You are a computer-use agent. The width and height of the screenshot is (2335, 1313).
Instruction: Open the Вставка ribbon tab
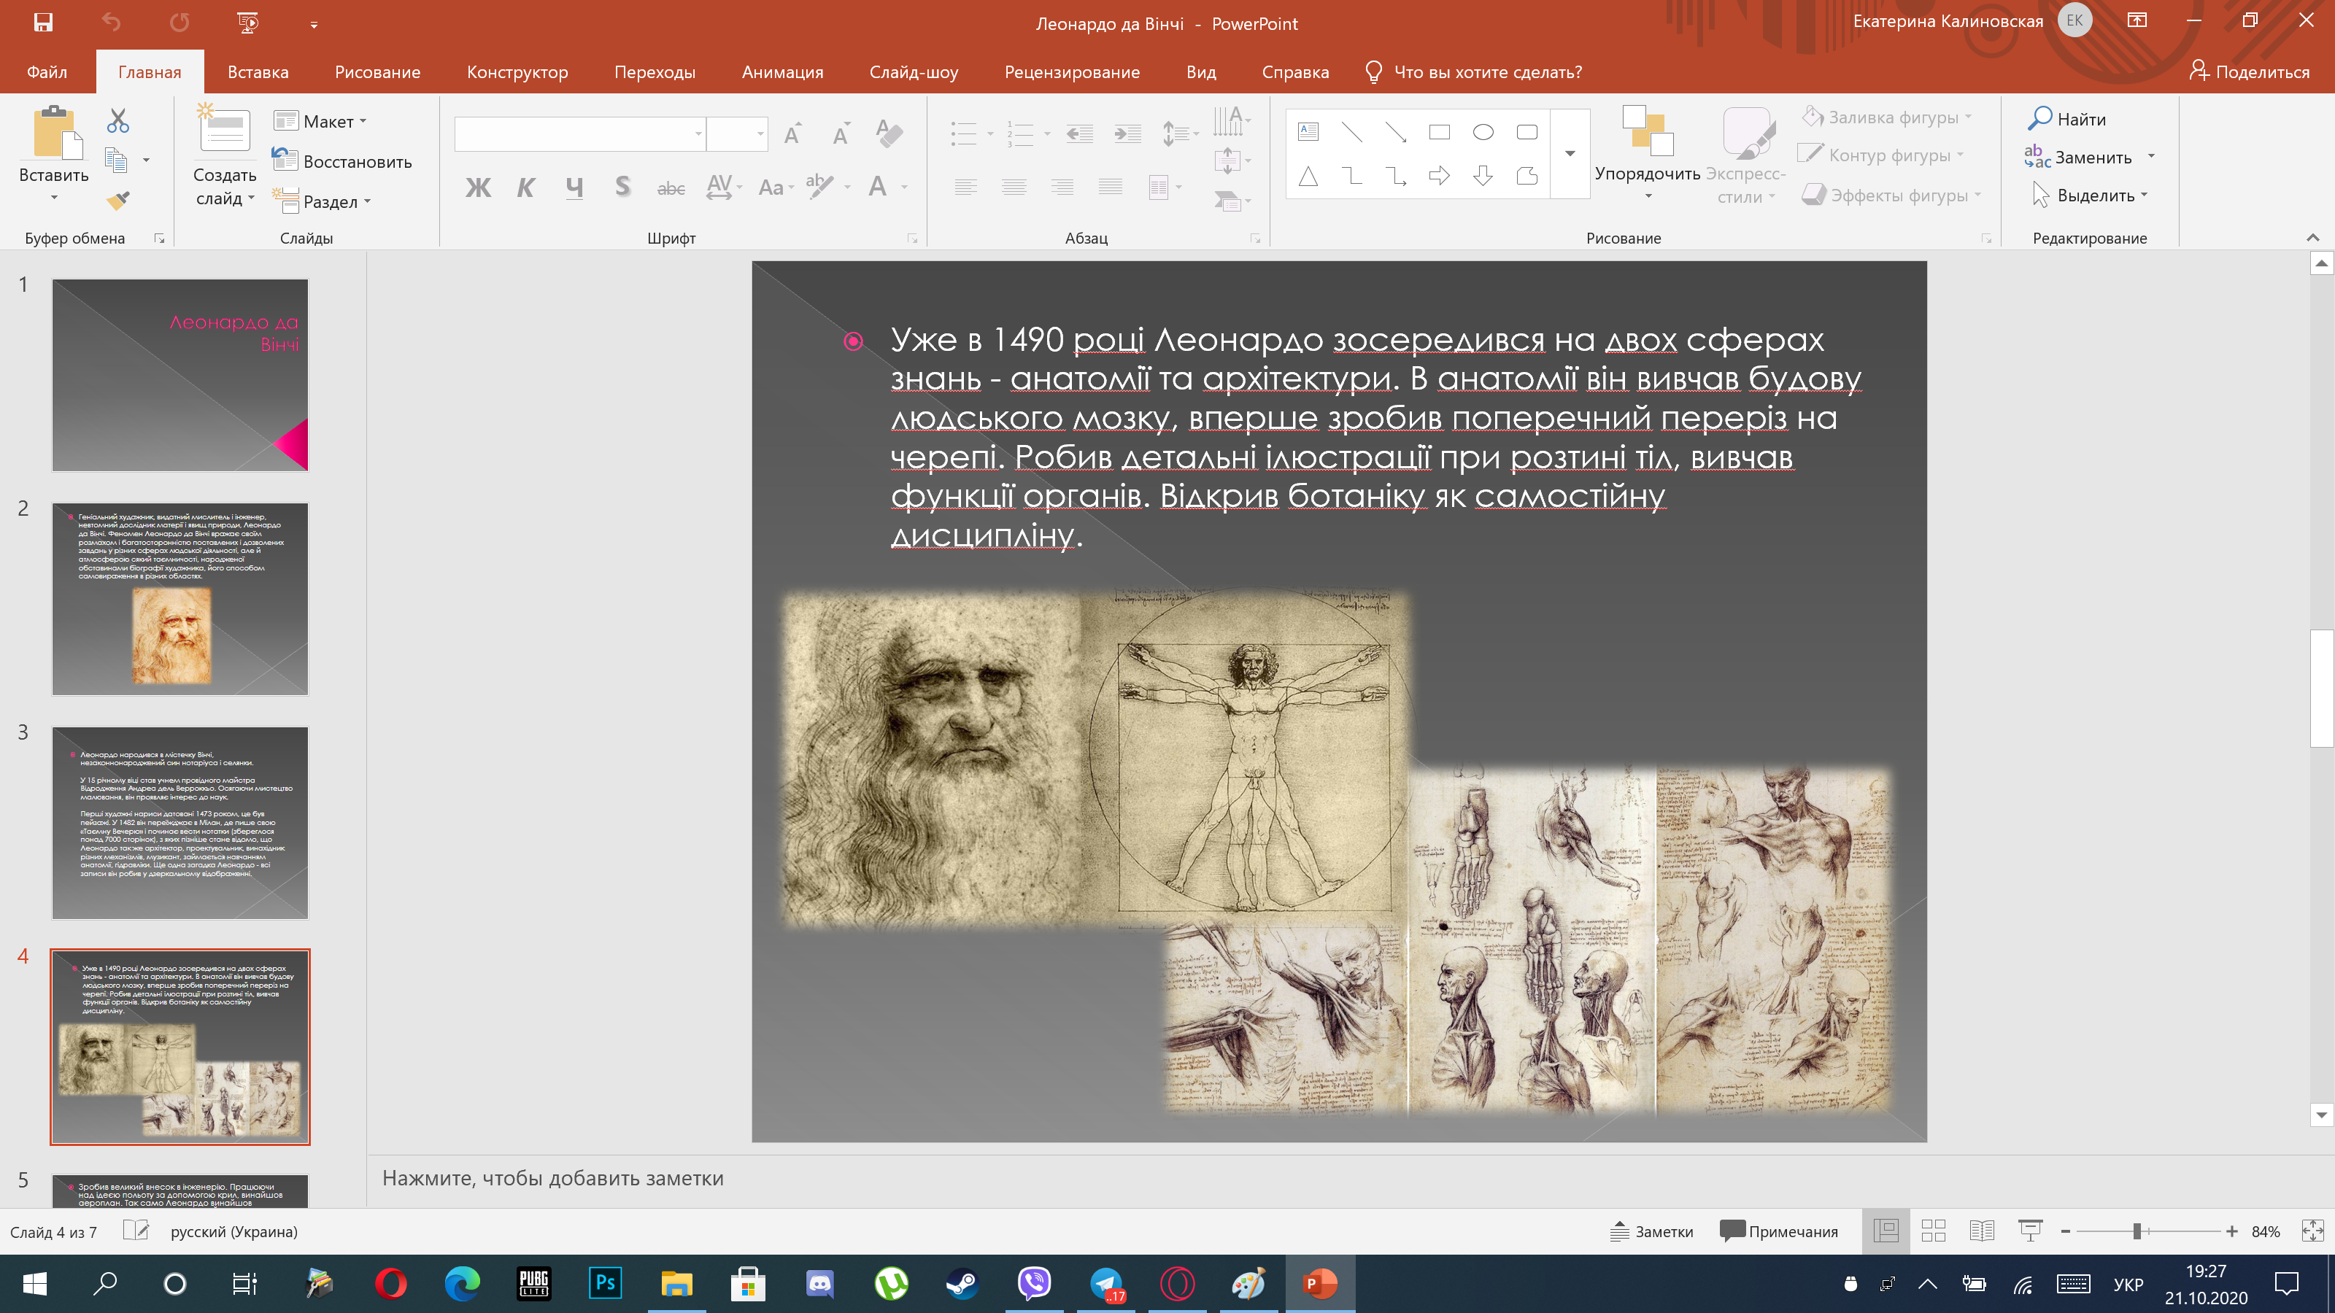(258, 71)
